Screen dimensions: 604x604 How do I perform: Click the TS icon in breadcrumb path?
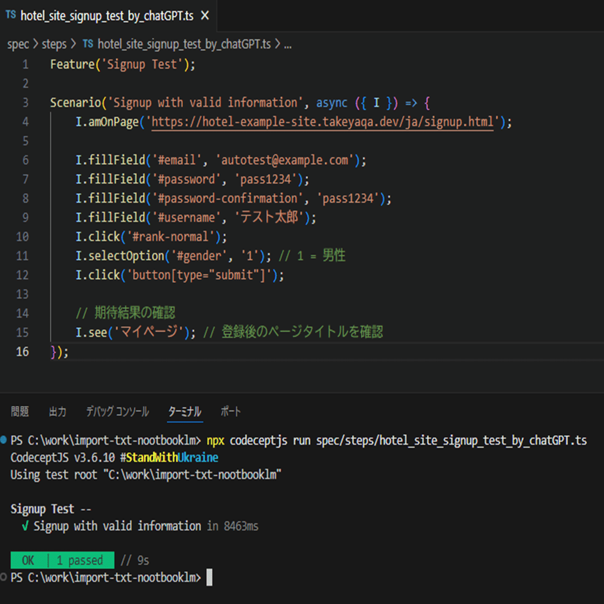88,44
